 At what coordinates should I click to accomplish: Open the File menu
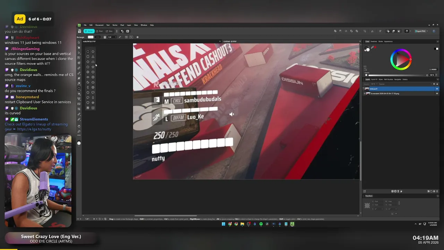[x=85, y=25]
